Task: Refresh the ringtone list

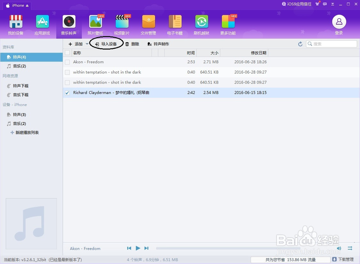Action: (300, 44)
